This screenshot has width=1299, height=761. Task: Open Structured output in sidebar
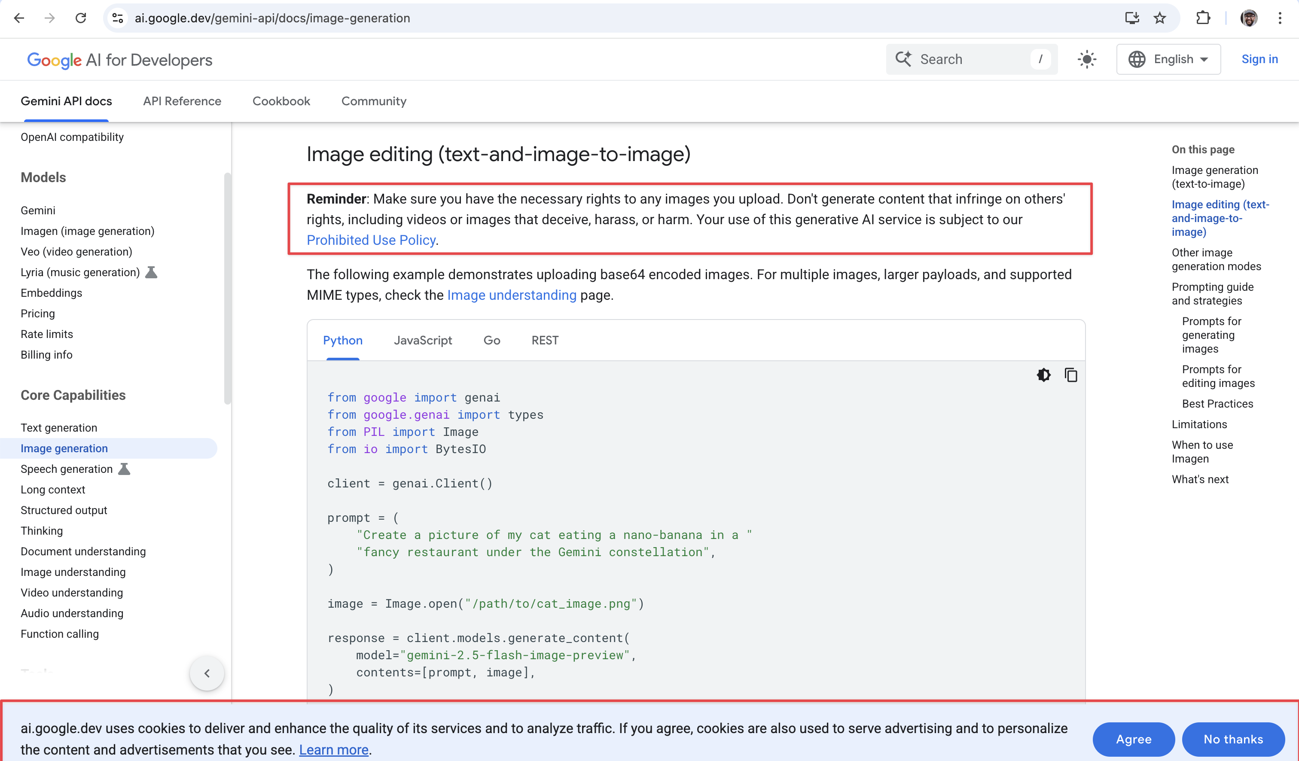tap(64, 510)
